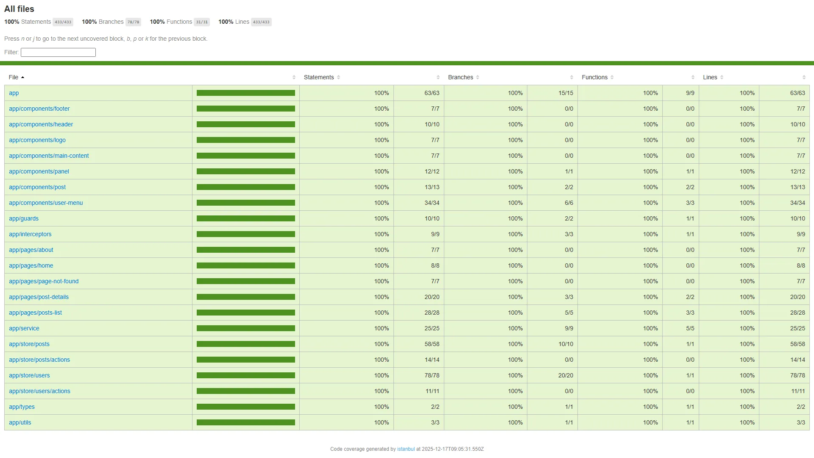The height and width of the screenshot is (458, 814).
Task: Open the app/guards coverage report
Action: tap(24, 218)
